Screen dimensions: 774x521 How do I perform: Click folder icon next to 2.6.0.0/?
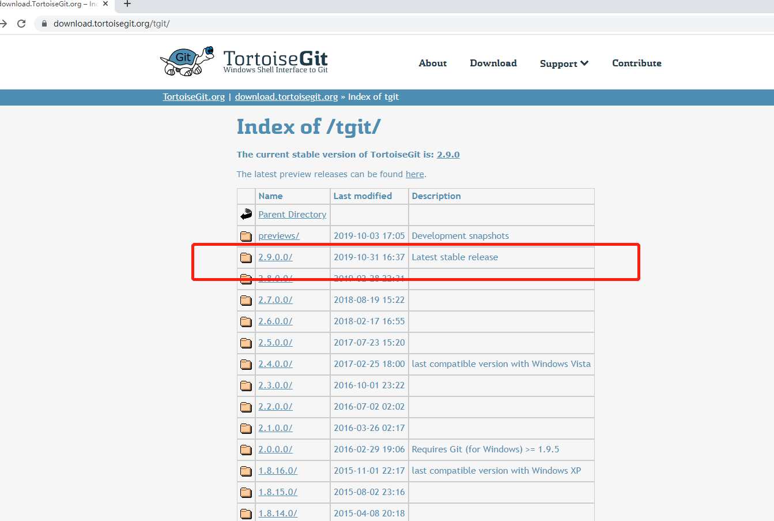point(246,321)
